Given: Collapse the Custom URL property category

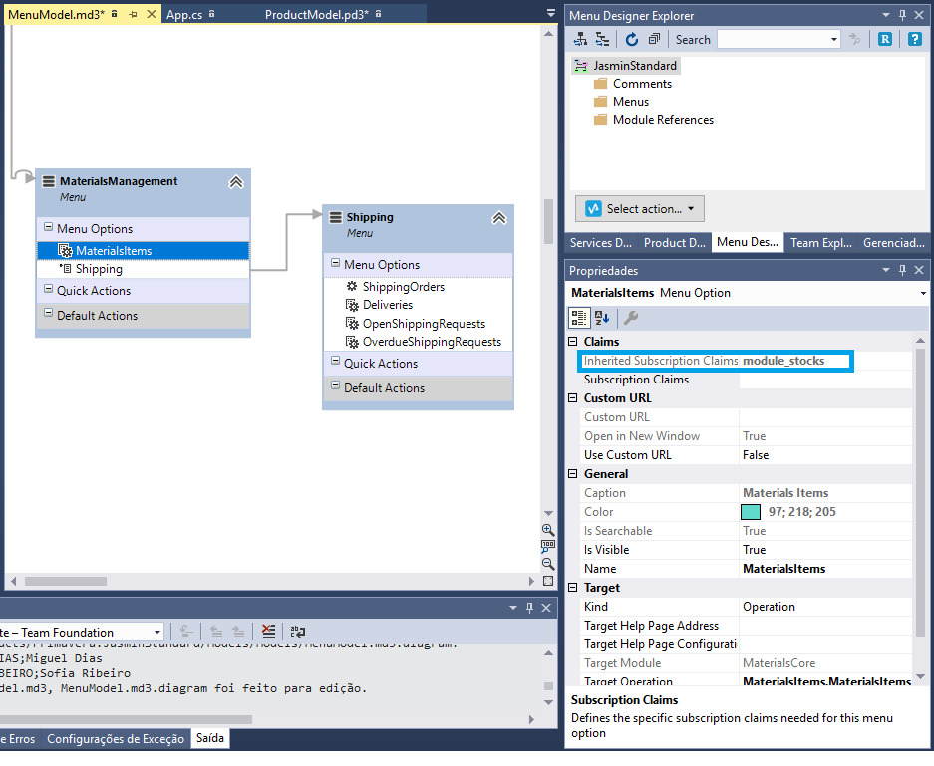Looking at the screenshot, I should coord(573,397).
